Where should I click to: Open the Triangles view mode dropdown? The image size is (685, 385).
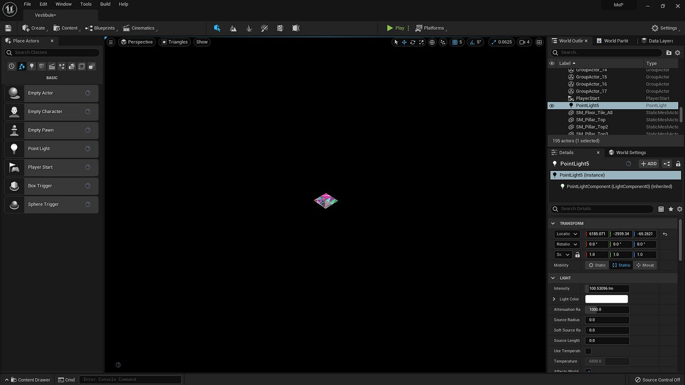(x=174, y=42)
